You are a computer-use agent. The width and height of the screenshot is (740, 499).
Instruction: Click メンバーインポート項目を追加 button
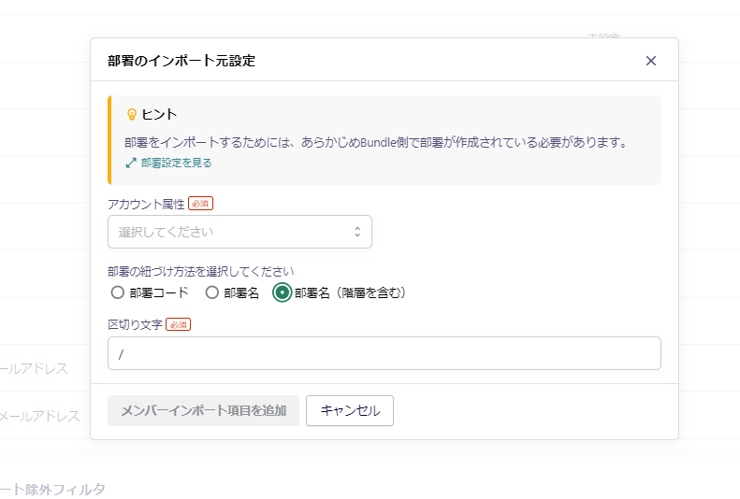point(203,410)
